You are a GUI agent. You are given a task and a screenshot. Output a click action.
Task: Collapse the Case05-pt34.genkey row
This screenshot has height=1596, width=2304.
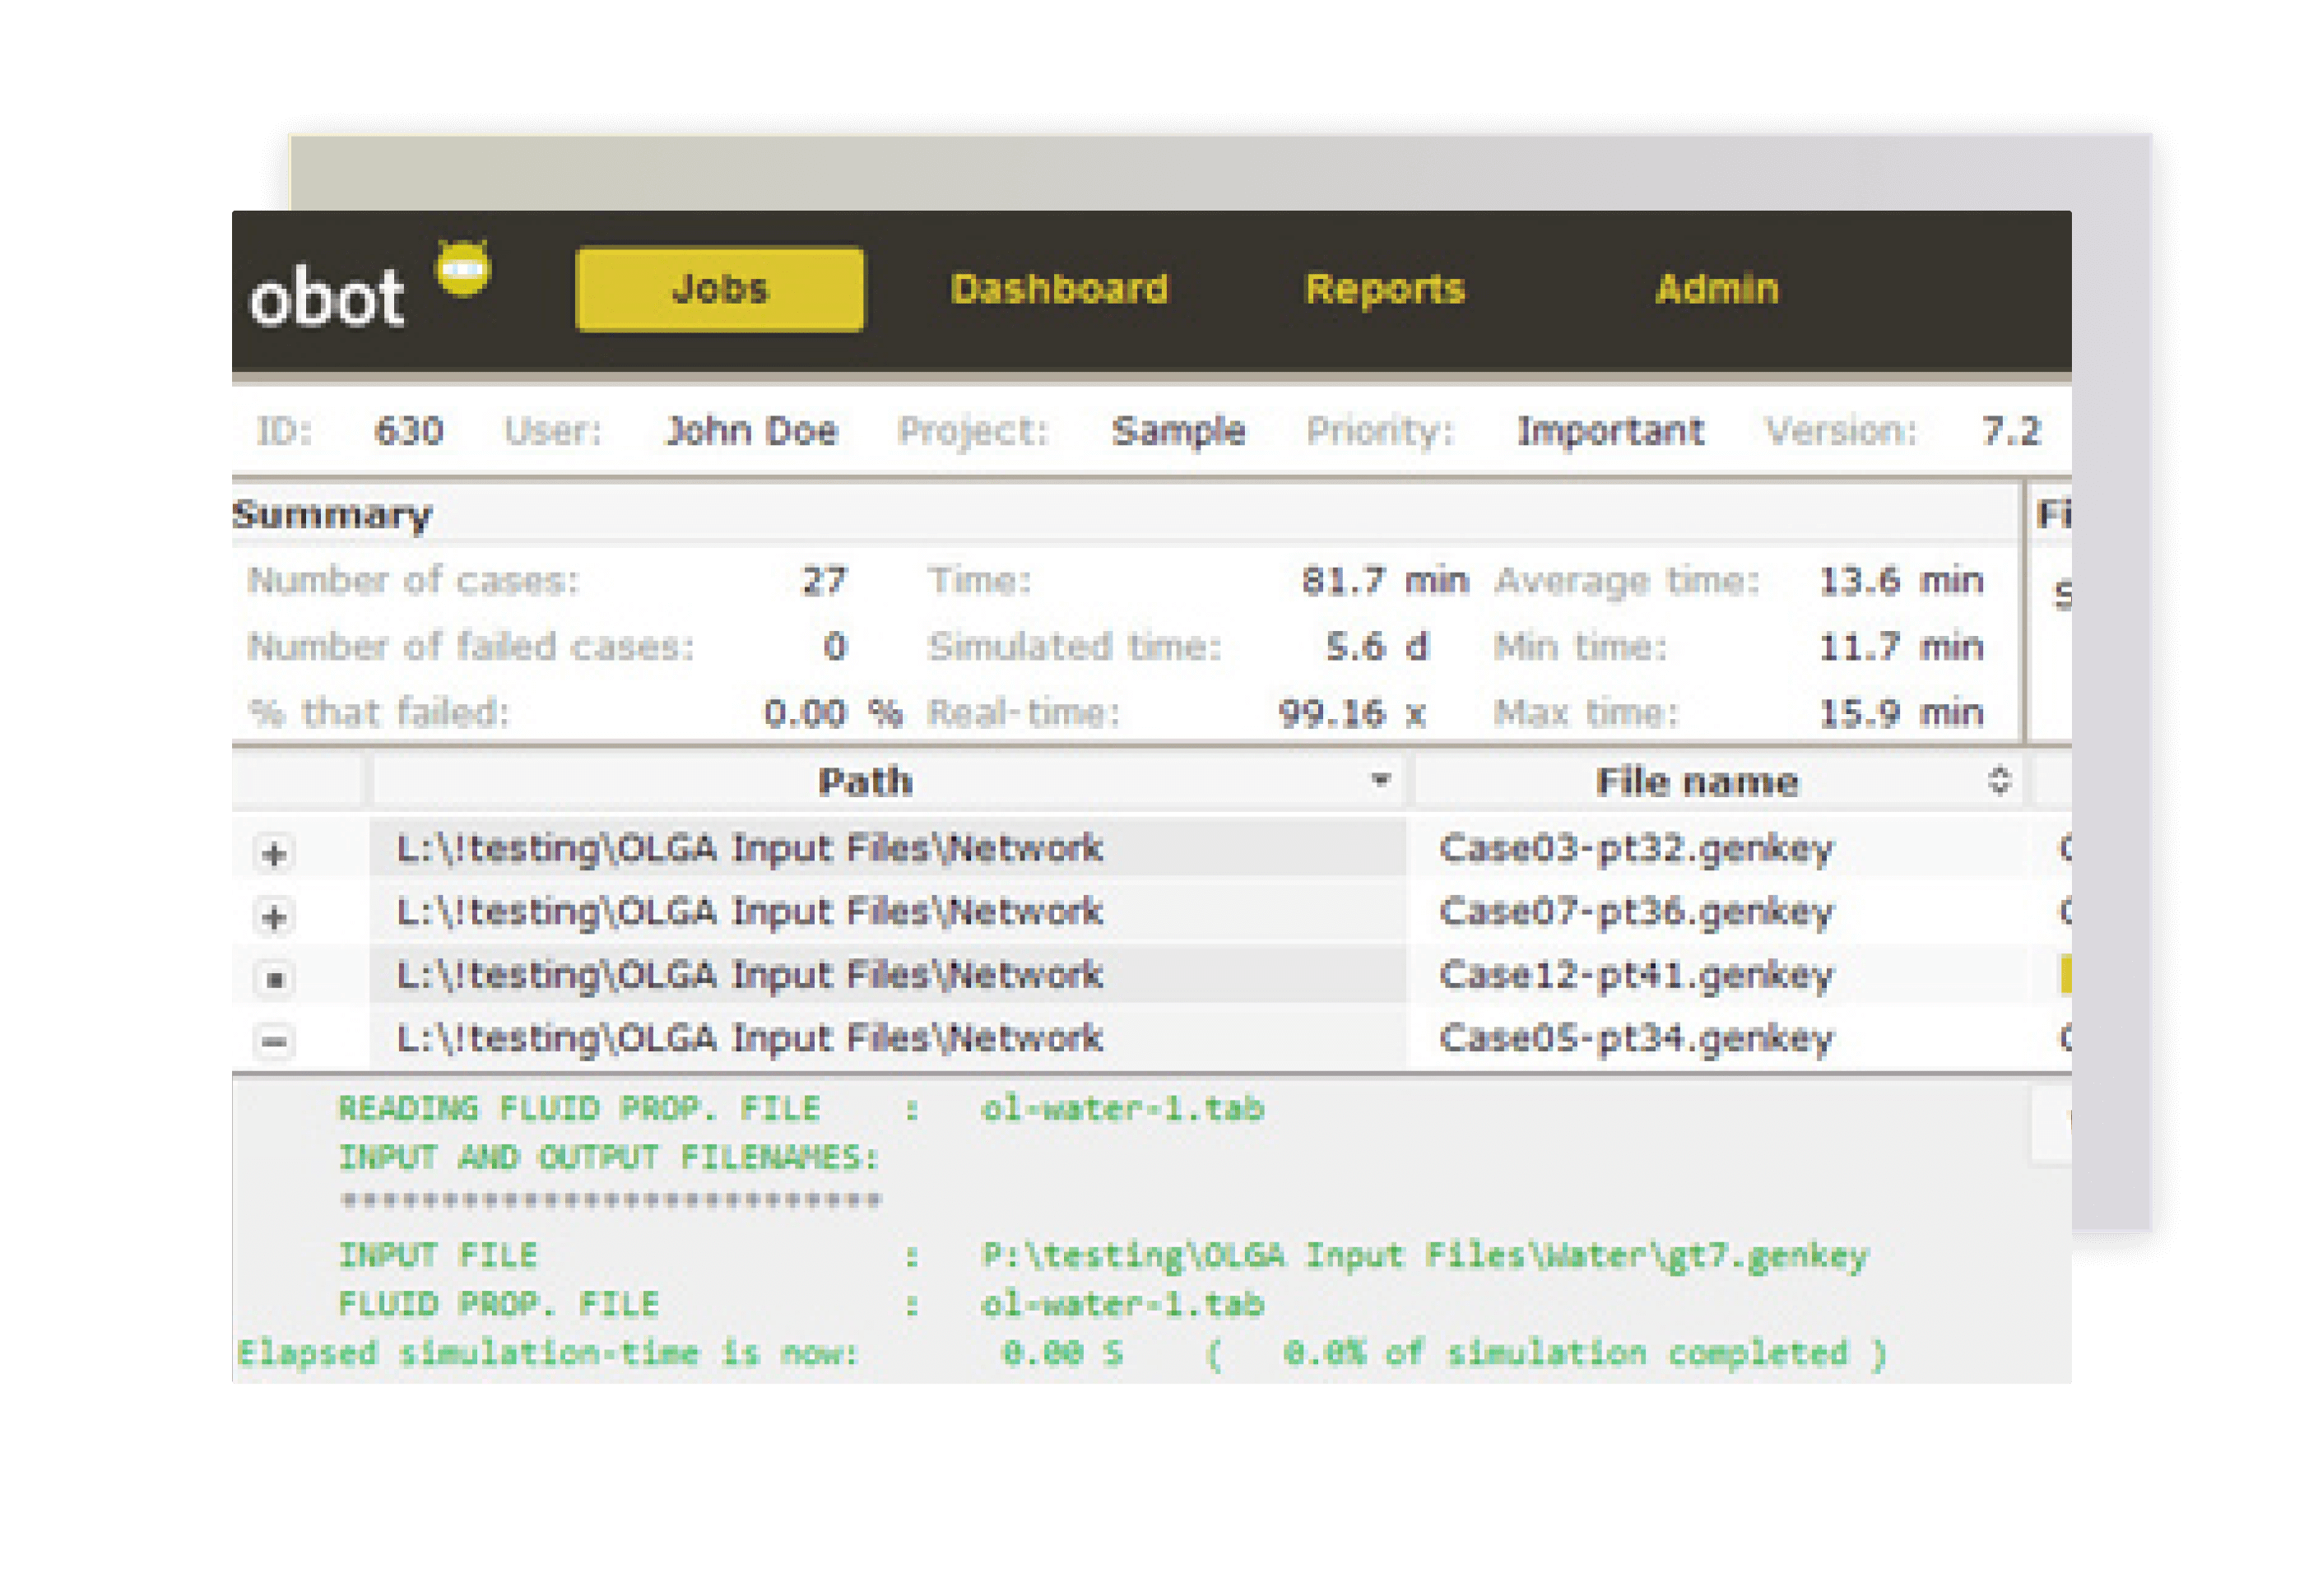point(274,1042)
